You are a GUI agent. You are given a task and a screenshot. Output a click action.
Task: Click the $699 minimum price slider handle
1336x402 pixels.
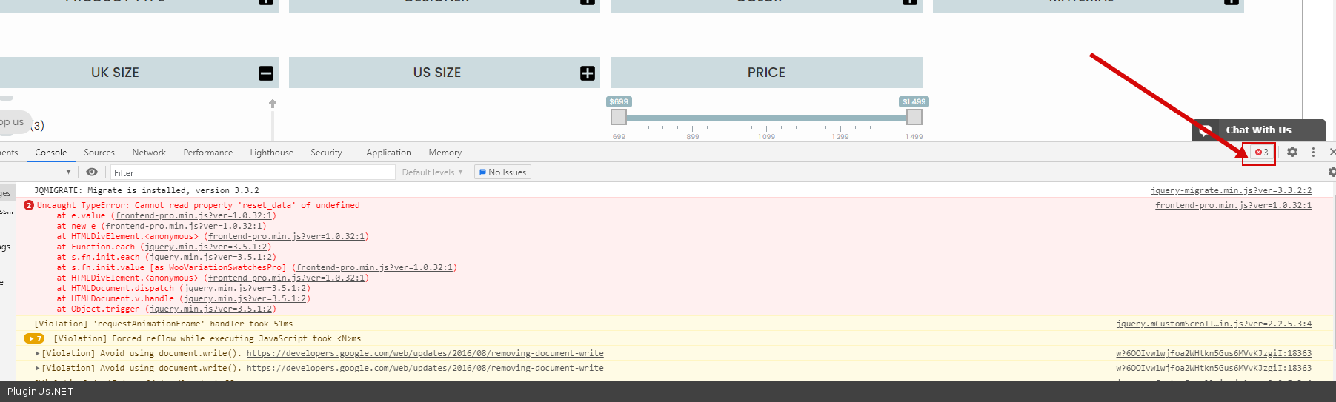point(619,117)
